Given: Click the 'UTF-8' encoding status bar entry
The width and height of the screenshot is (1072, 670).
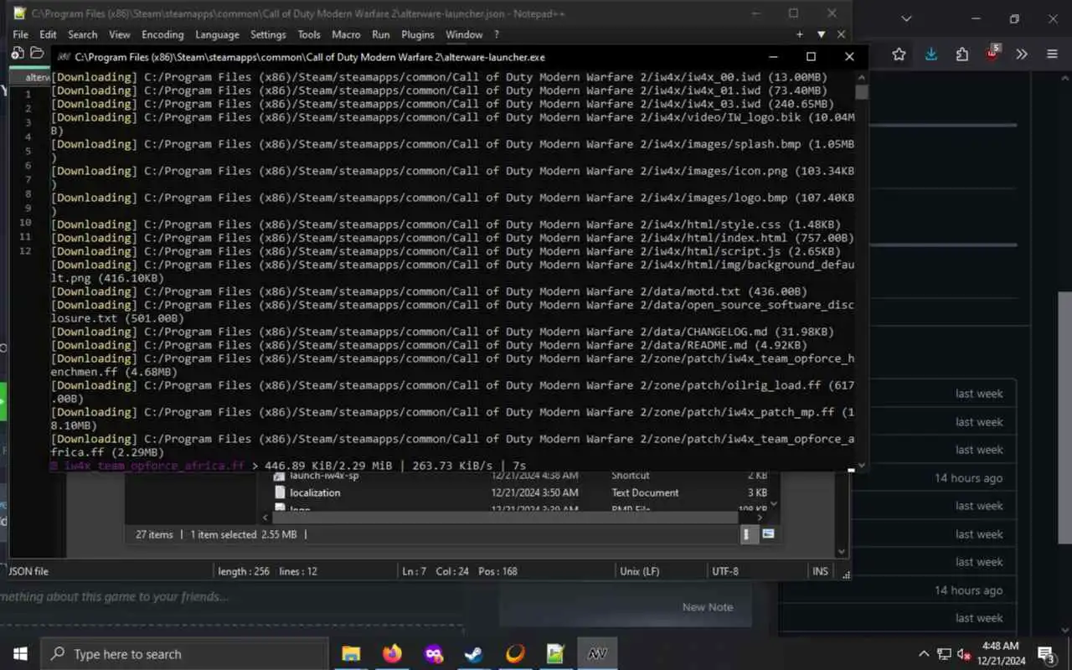Looking at the screenshot, I should [724, 571].
